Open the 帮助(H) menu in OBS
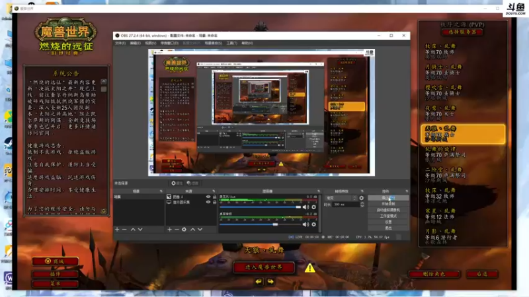Image resolution: width=529 pixels, height=297 pixels. click(247, 43)
